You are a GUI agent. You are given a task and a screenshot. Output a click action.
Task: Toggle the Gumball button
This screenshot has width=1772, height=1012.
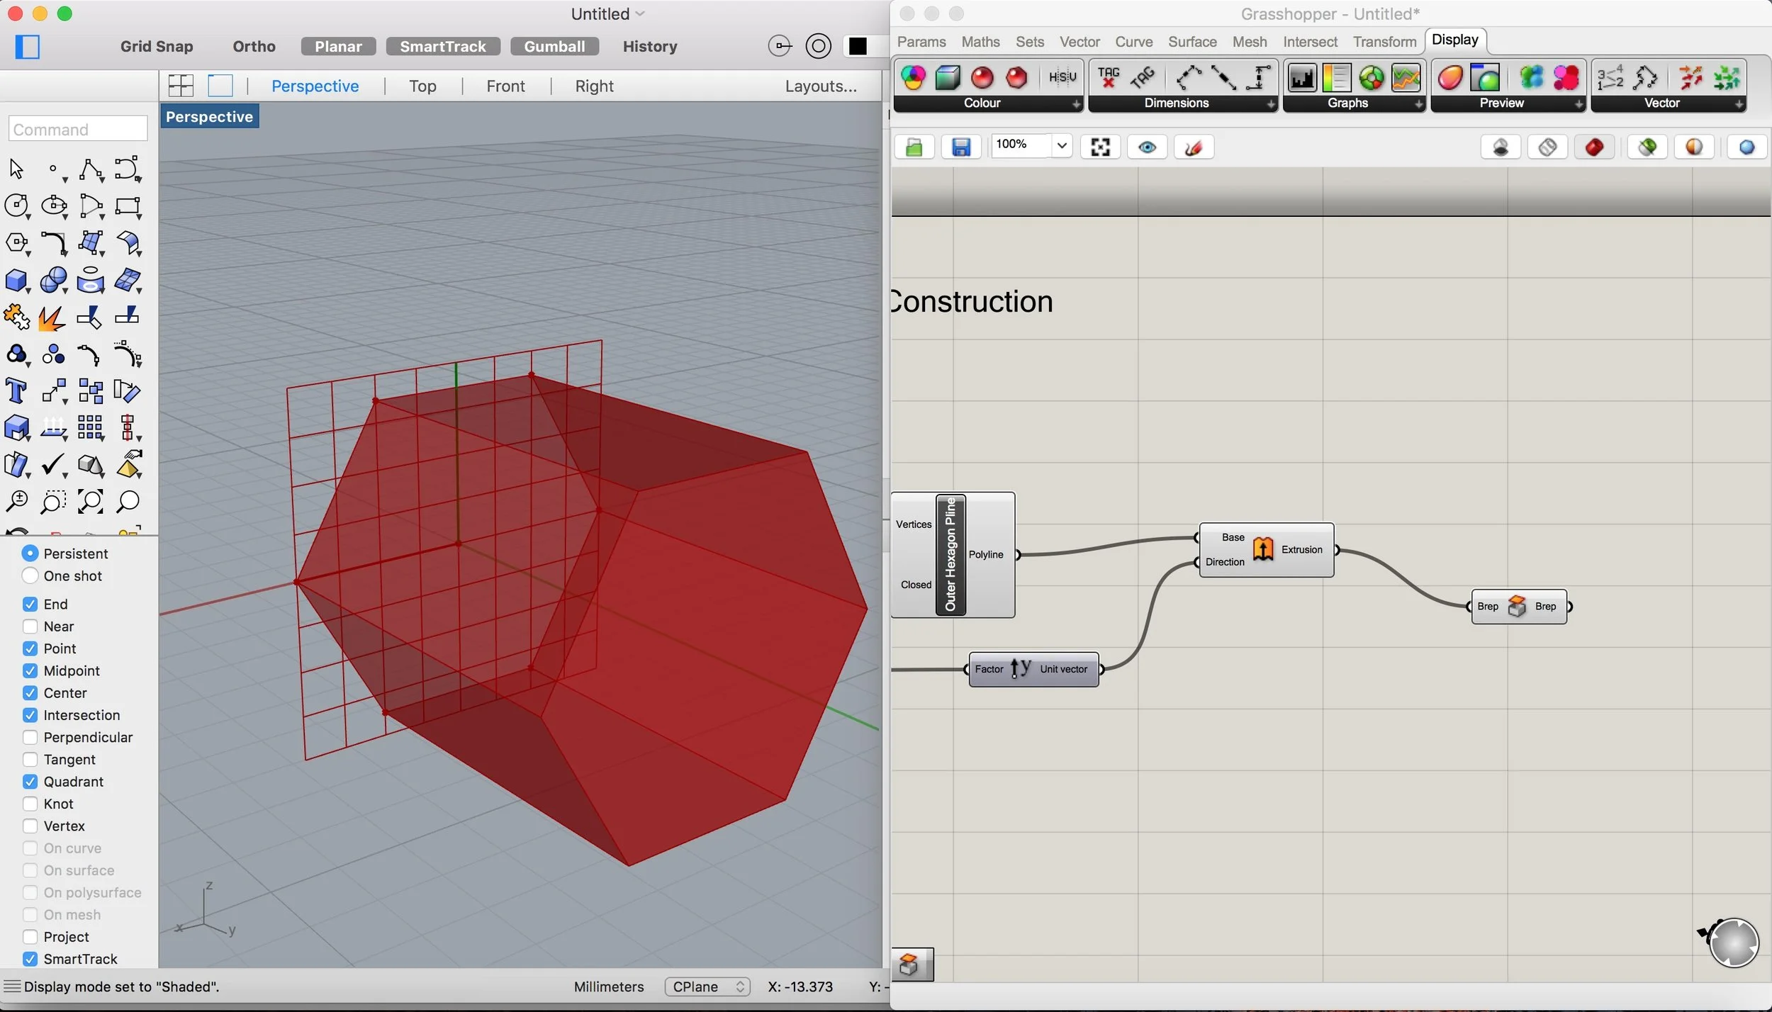tap(554, 47)
